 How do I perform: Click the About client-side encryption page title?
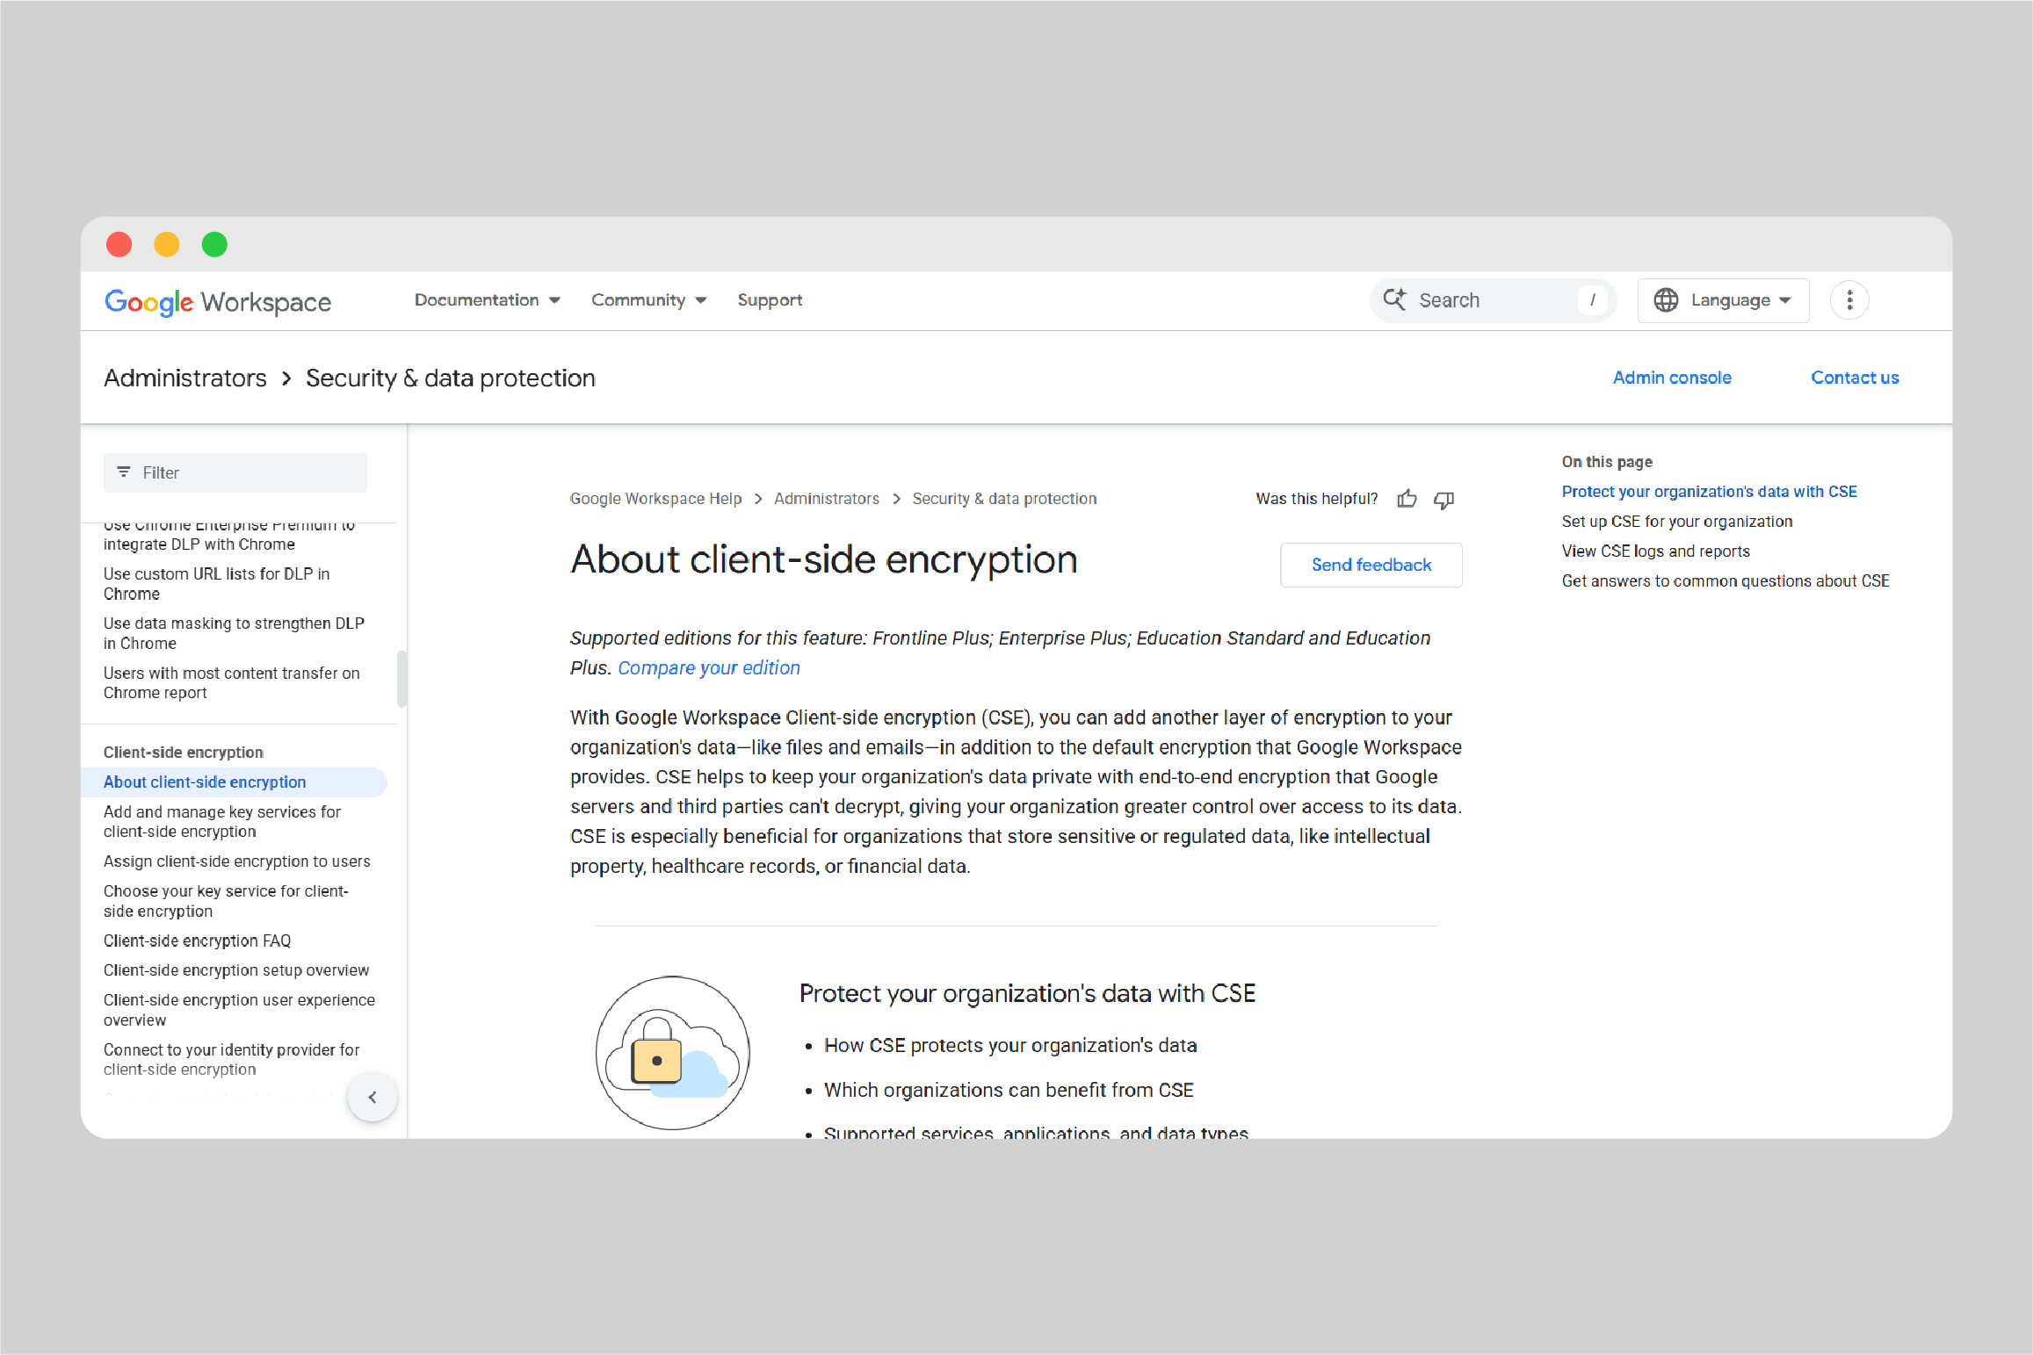824,560
